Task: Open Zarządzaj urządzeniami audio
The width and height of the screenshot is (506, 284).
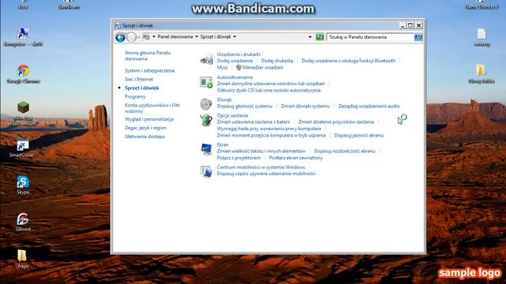Action: click(x=369, y=106)
